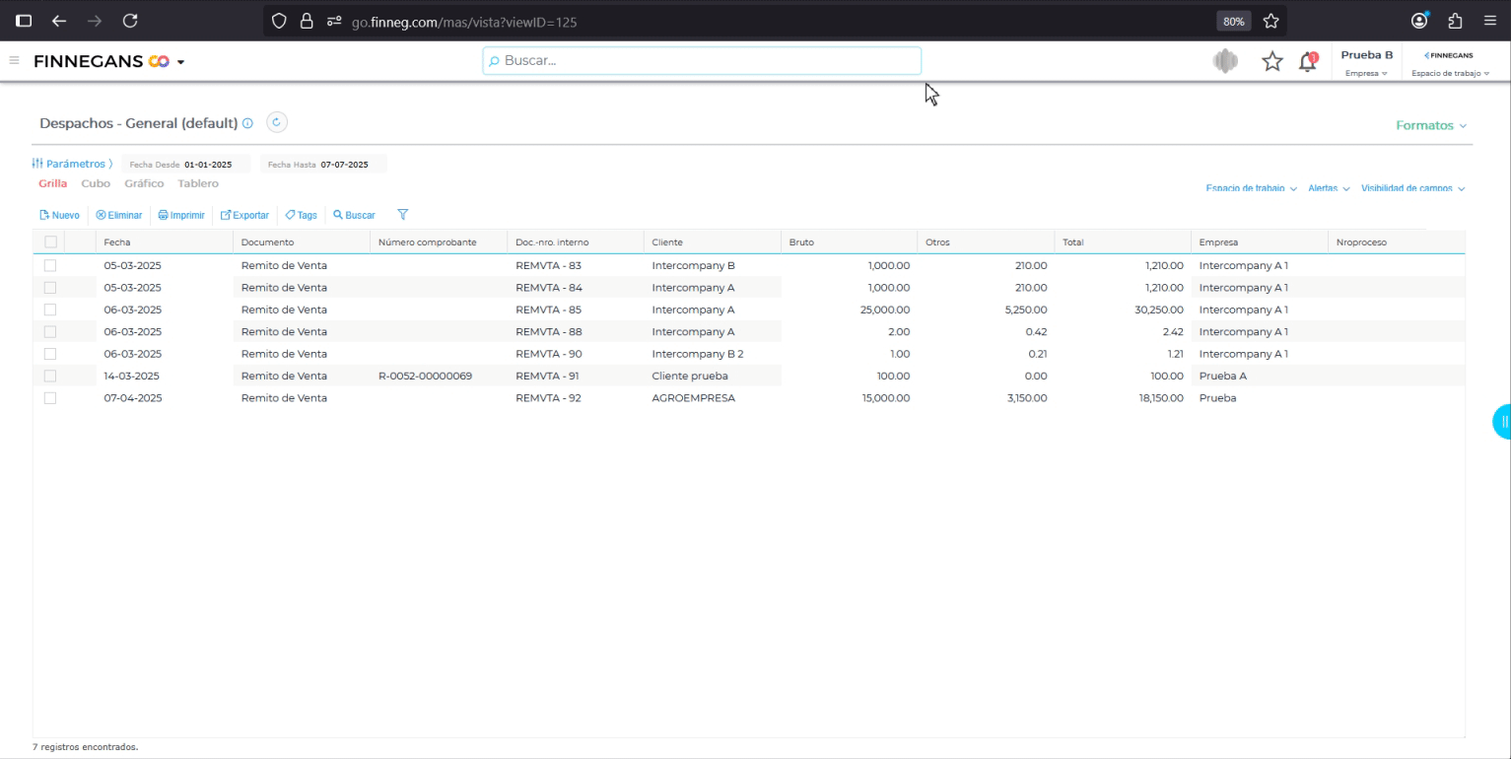Open the browser zoom 80% indicator
1511x759 pixels.
(x=1233, y=21)
